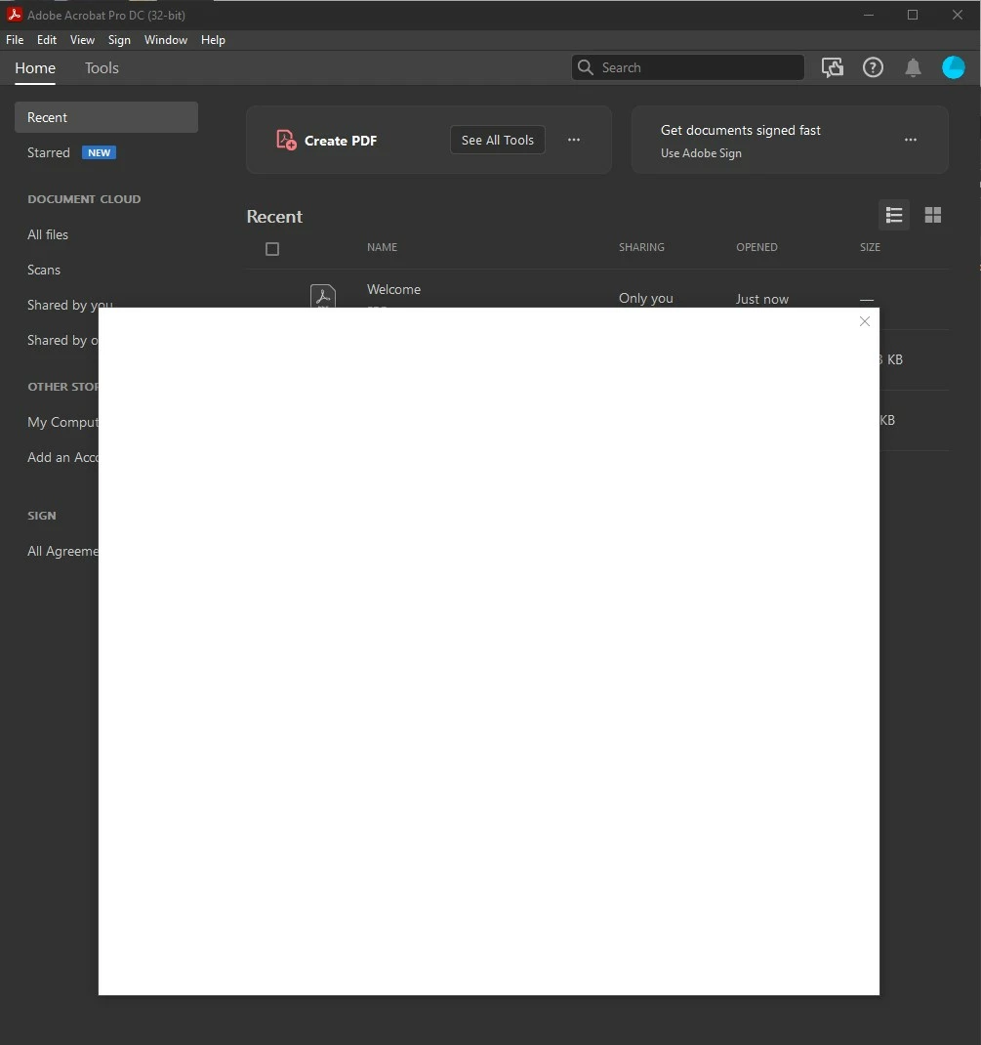
Task: Open the File menu
Action: click(x=15, y=40)
